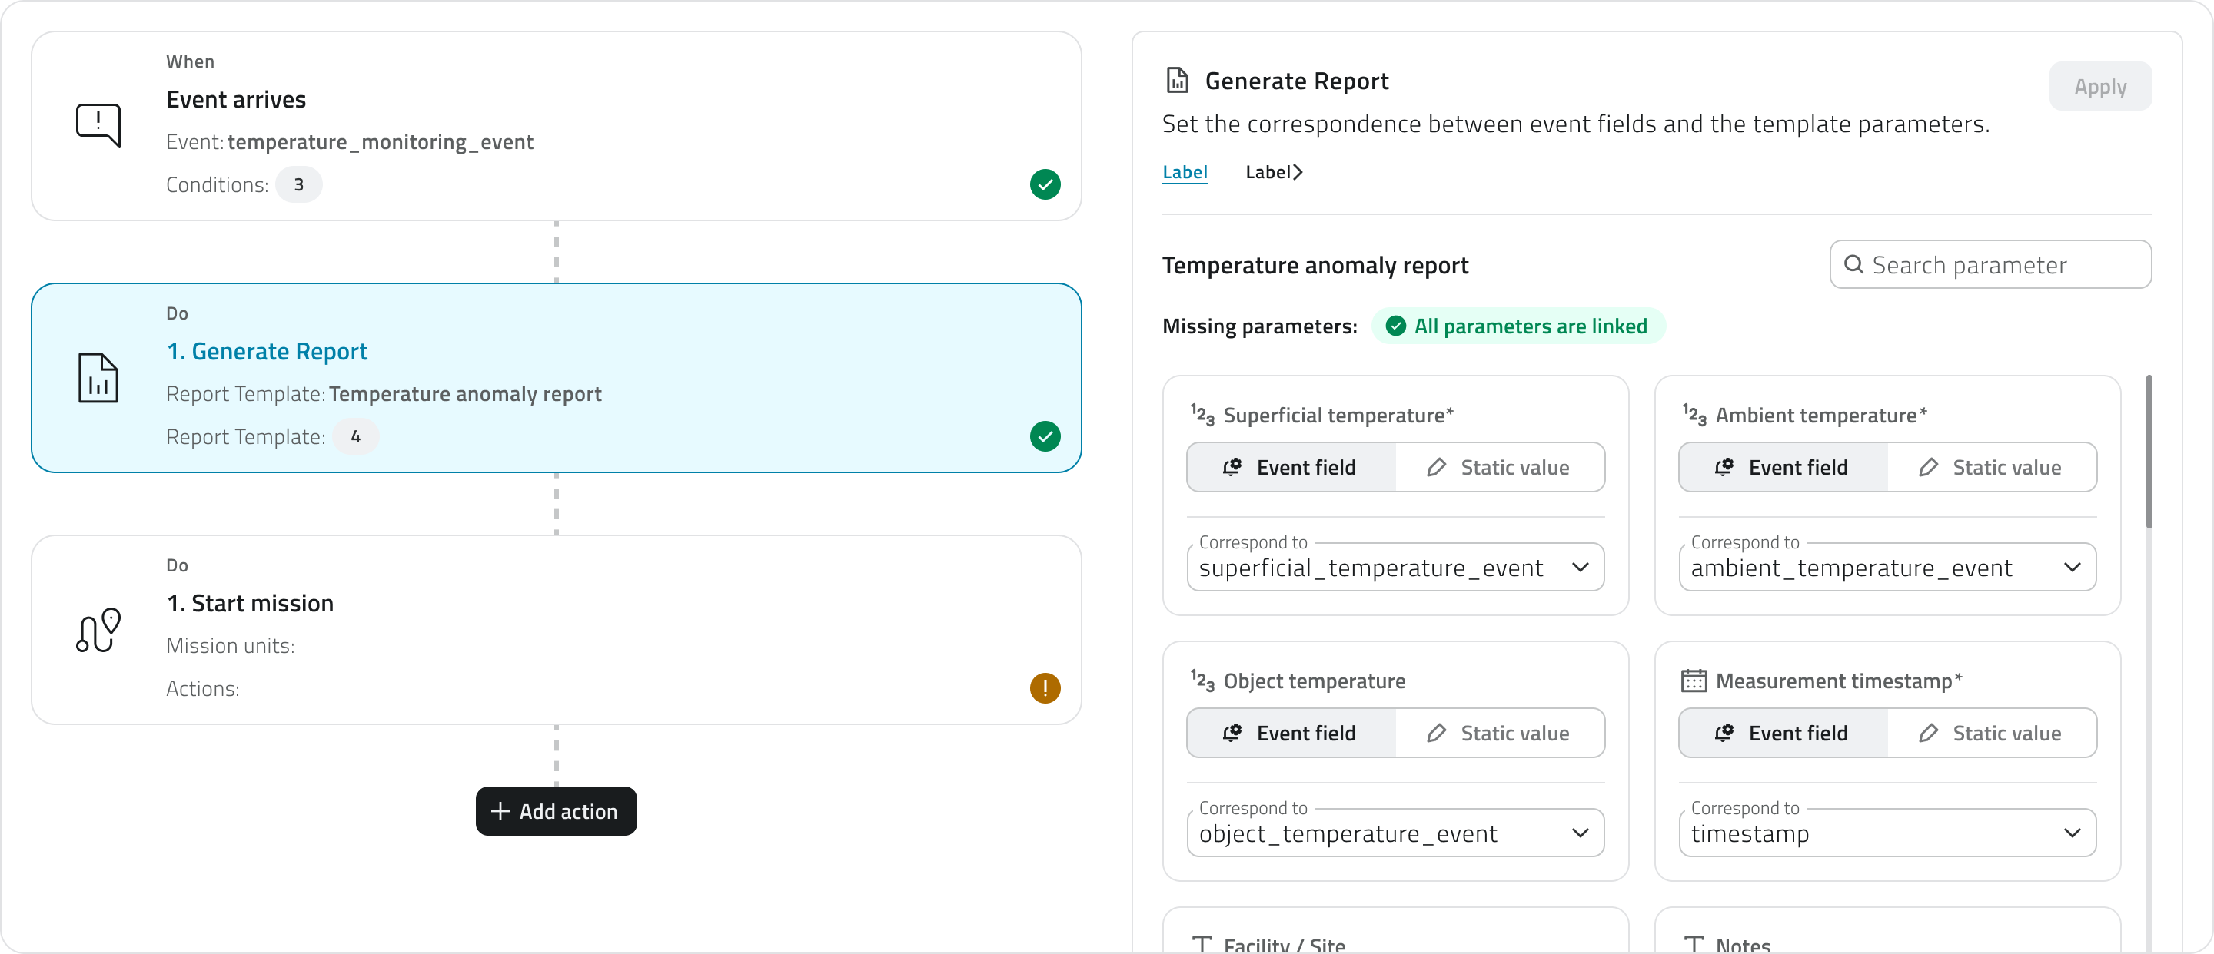The height and width of the screenshot is (954, 2214).
Task: Open ambient_temperature_event dropdown
Action: 1887,567
